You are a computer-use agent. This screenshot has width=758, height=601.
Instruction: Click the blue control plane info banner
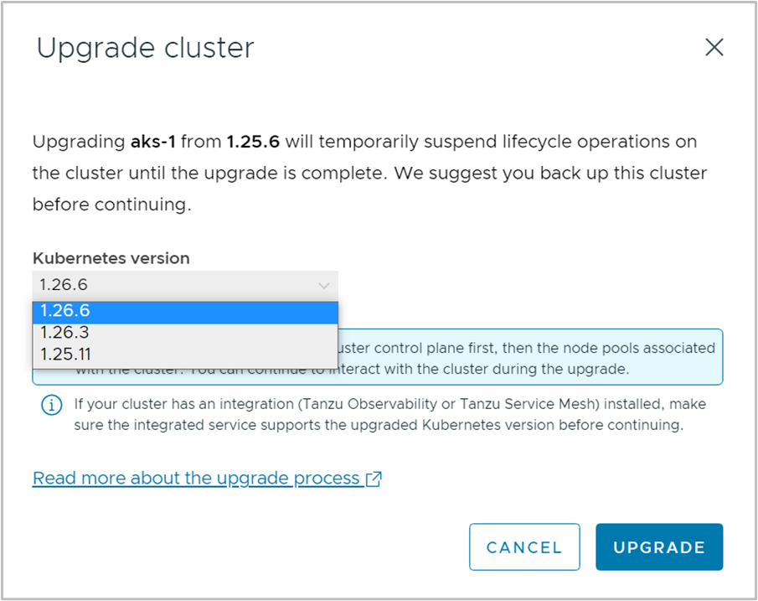coord(528,357)
